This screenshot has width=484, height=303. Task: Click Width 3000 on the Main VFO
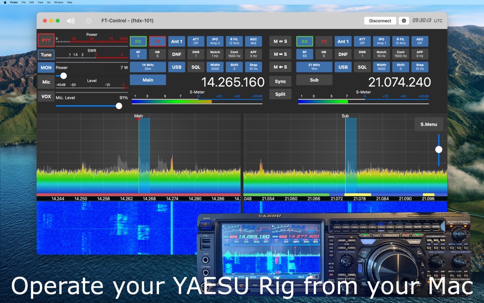[x=215, y=67]
